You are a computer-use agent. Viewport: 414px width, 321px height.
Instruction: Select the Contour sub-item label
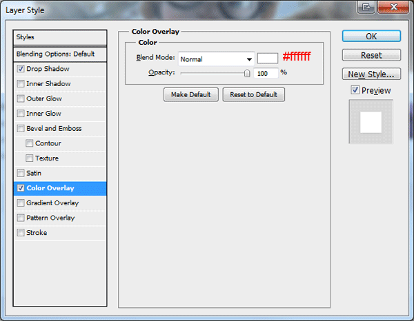coord(48,143)
